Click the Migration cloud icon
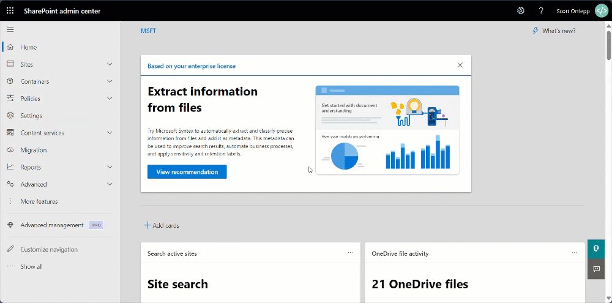 pyautogui.click(x=10, y=150)
